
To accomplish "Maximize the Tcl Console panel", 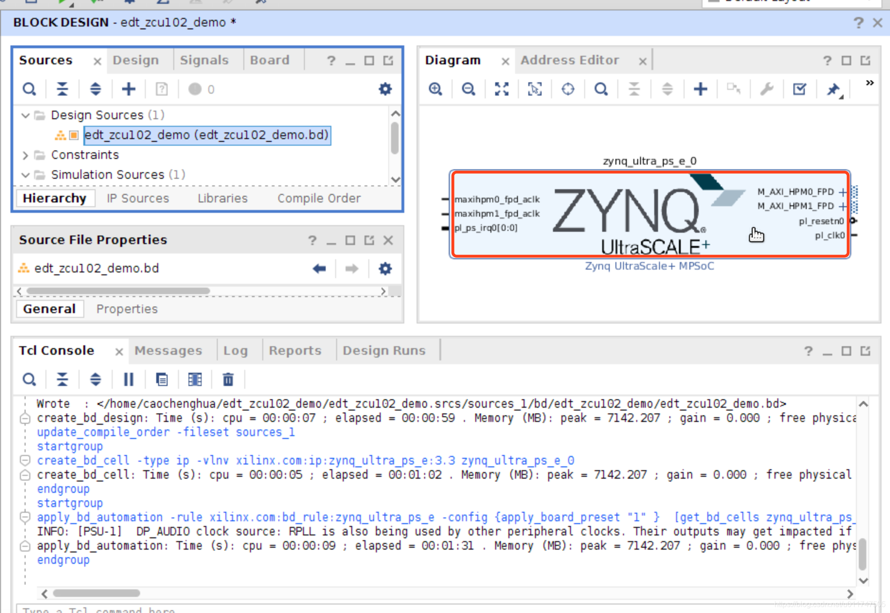I will click(x=846, y=351).
